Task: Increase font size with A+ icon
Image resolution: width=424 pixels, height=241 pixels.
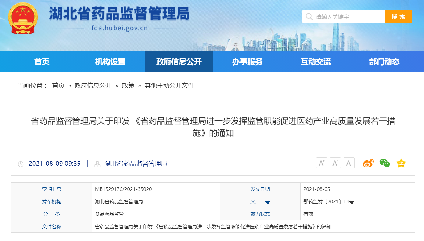Action: coord(321,163)
